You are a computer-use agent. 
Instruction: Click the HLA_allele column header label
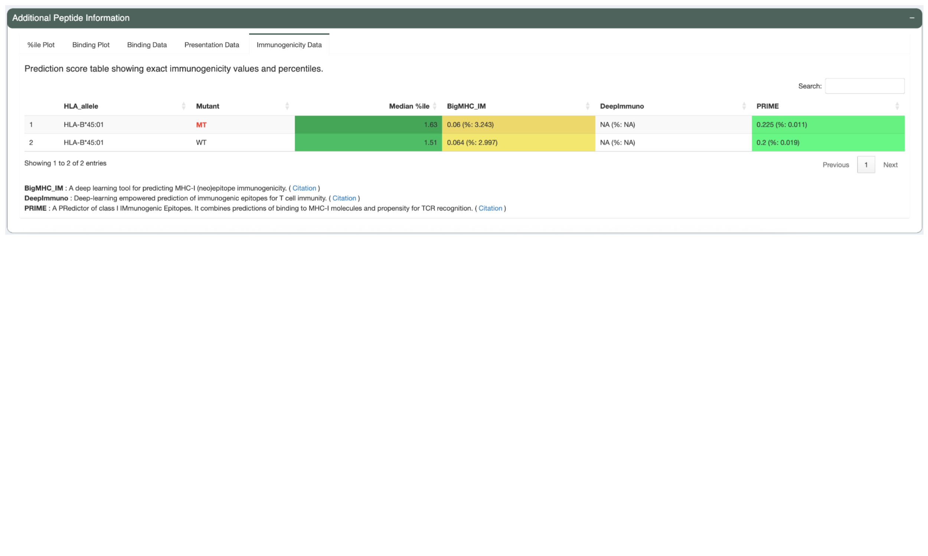click(81, 106)
